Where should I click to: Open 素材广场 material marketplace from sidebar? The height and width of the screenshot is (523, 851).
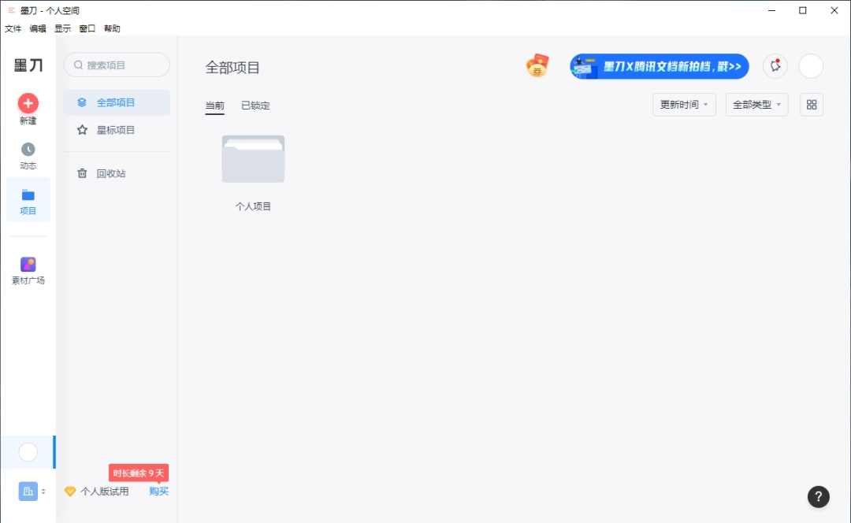coord(28,265)
